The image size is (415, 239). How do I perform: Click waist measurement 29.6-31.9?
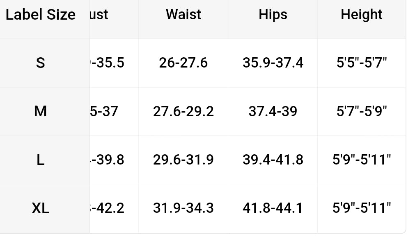pos(183,160)
